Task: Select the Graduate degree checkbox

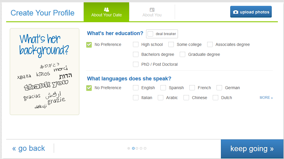Action: pyautogui.click(x=183, y=54)
